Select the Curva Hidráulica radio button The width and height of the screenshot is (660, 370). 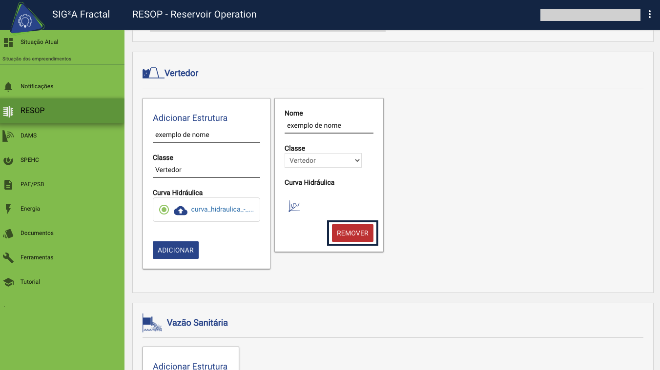pyautogui.click(x=164, y=210)
